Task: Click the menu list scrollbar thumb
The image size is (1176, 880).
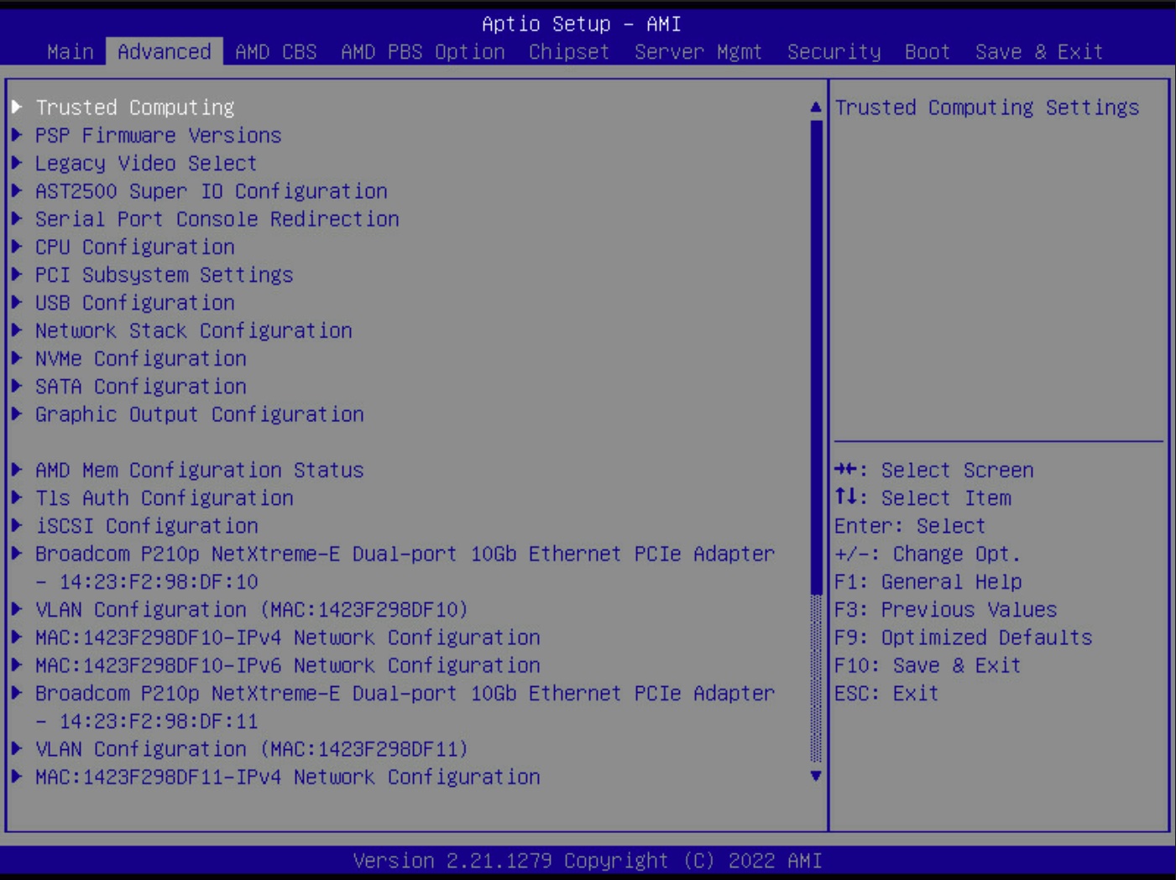Action: click(x=815, y=357)
